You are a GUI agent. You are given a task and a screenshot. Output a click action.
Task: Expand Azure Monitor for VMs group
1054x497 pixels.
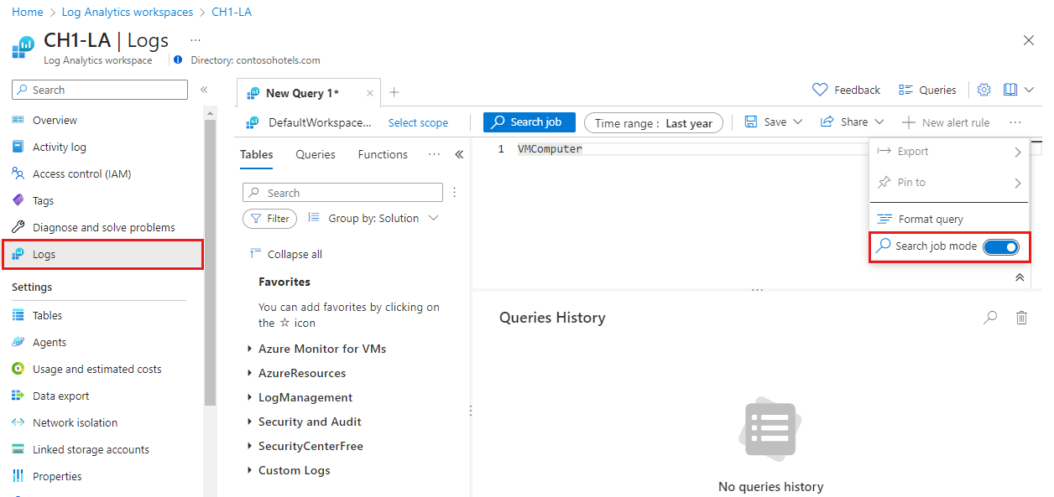pos(317,349)
